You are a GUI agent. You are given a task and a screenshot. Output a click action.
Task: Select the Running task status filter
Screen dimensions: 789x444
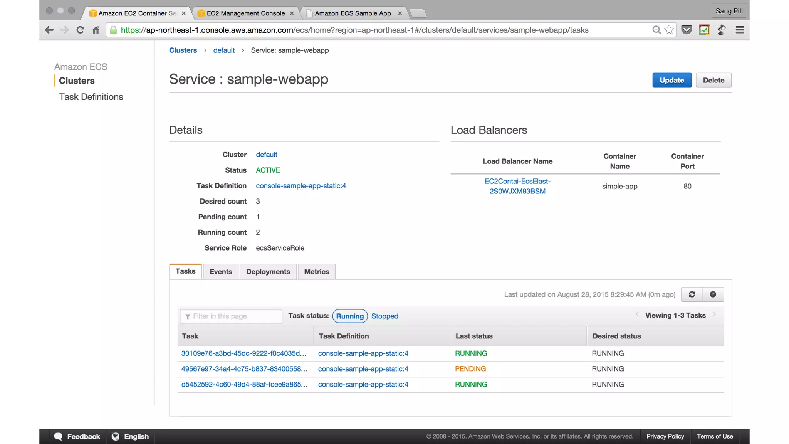(x=349, y=316)
